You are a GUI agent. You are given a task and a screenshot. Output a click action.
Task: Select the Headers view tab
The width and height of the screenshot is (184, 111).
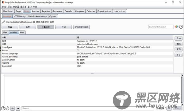[x=13, y=33]
